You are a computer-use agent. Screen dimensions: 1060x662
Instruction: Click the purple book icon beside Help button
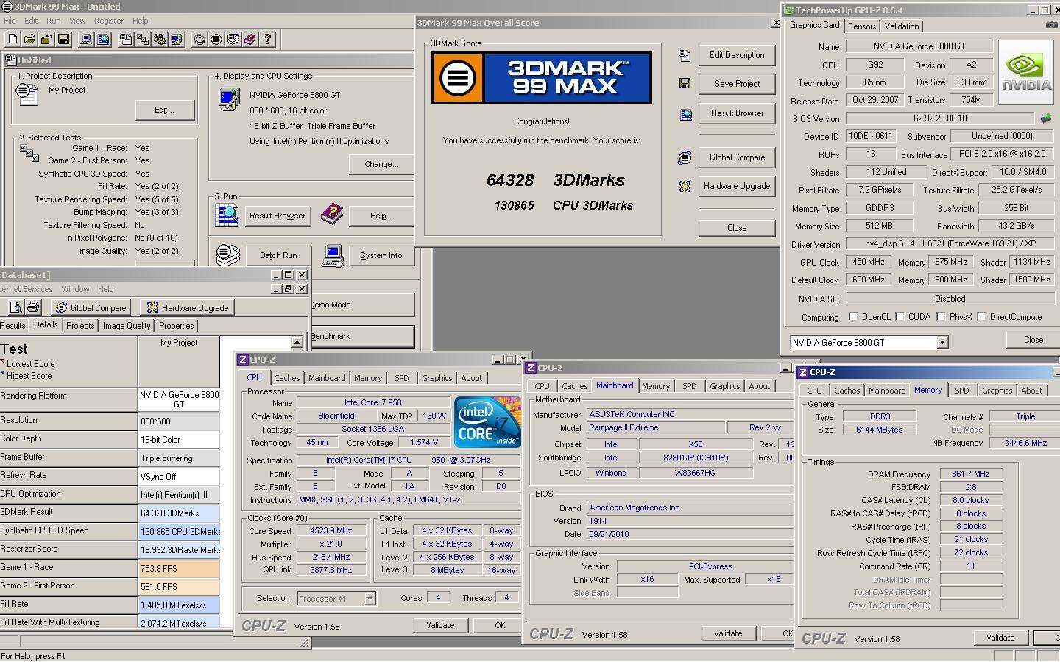[x=332, y=214]
